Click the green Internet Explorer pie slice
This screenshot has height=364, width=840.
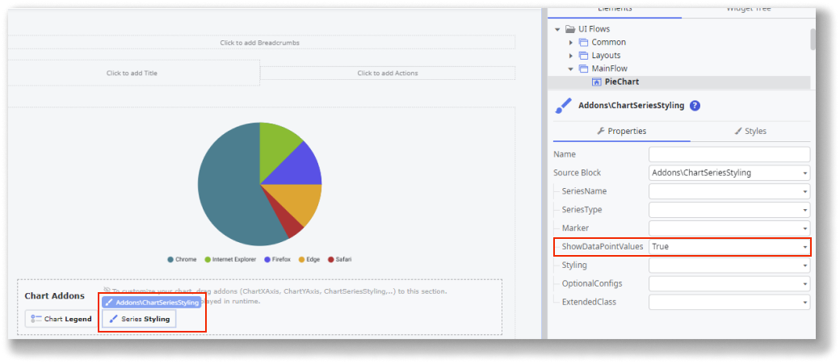tap(278, 144)
